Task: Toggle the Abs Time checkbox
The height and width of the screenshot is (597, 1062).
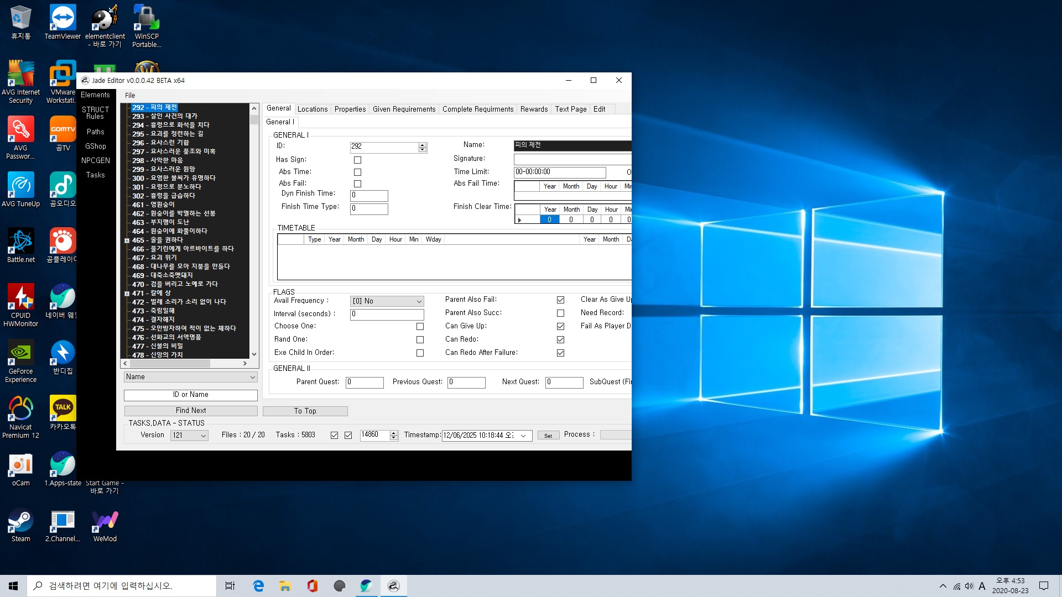Action: (357, 172)
